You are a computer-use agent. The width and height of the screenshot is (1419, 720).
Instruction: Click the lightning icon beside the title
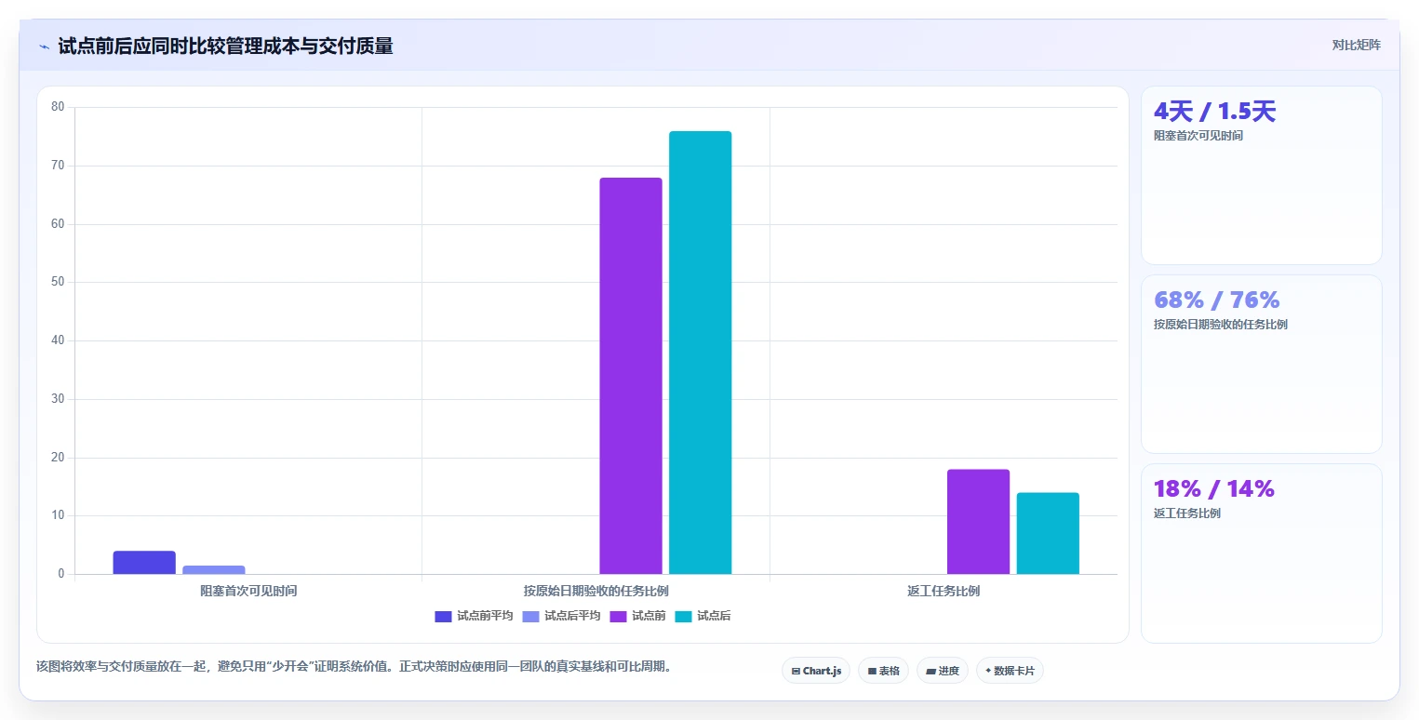tap(44, 47)
